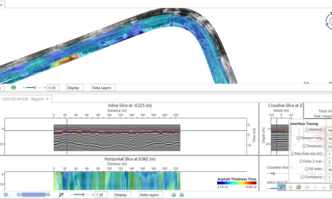This screenshot has height=199, width=332.
Task: Adjust the 7 dB gain slider
Action: coord(84,195)
